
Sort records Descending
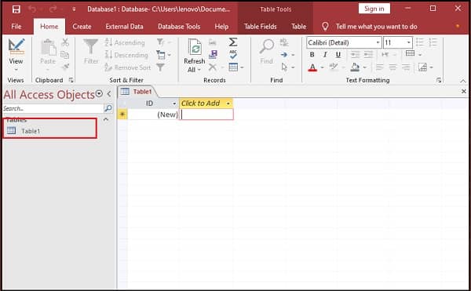pos(126,55)
